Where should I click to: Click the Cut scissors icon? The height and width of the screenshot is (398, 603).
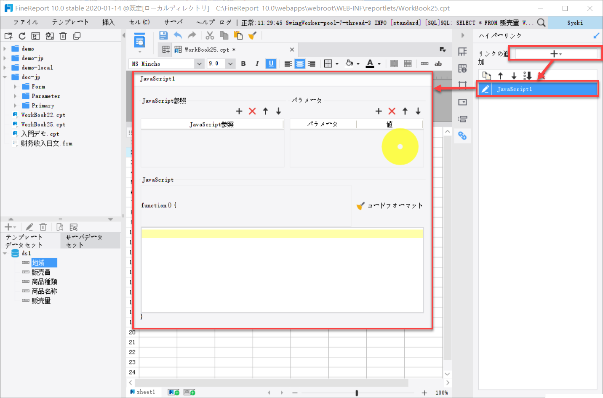[210, 36]
